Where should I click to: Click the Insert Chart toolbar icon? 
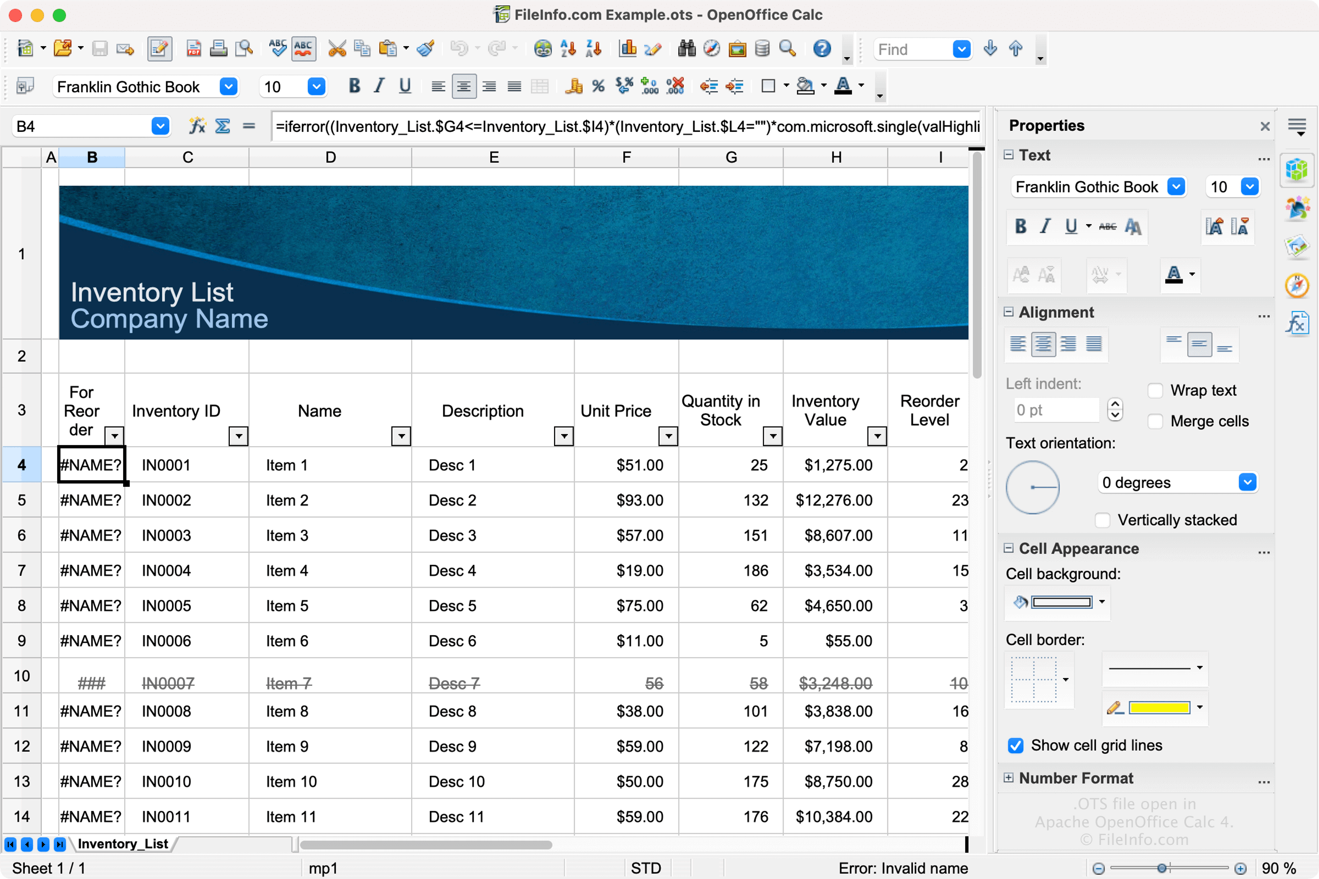(x=628, y=49)
